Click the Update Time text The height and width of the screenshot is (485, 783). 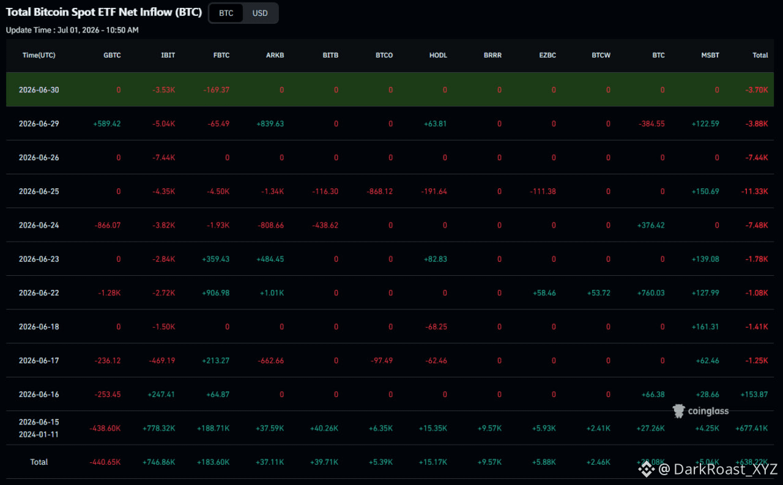72,30
